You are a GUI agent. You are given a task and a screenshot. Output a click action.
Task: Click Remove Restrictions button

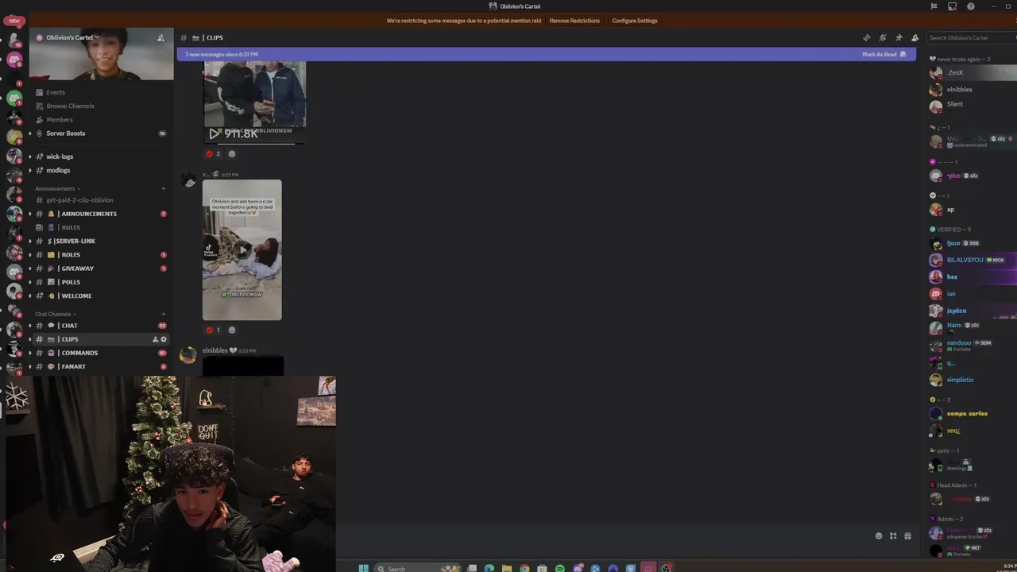coord(574,21)
